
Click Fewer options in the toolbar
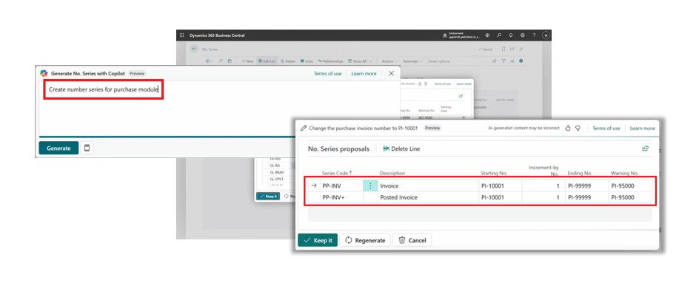point(439,61)
